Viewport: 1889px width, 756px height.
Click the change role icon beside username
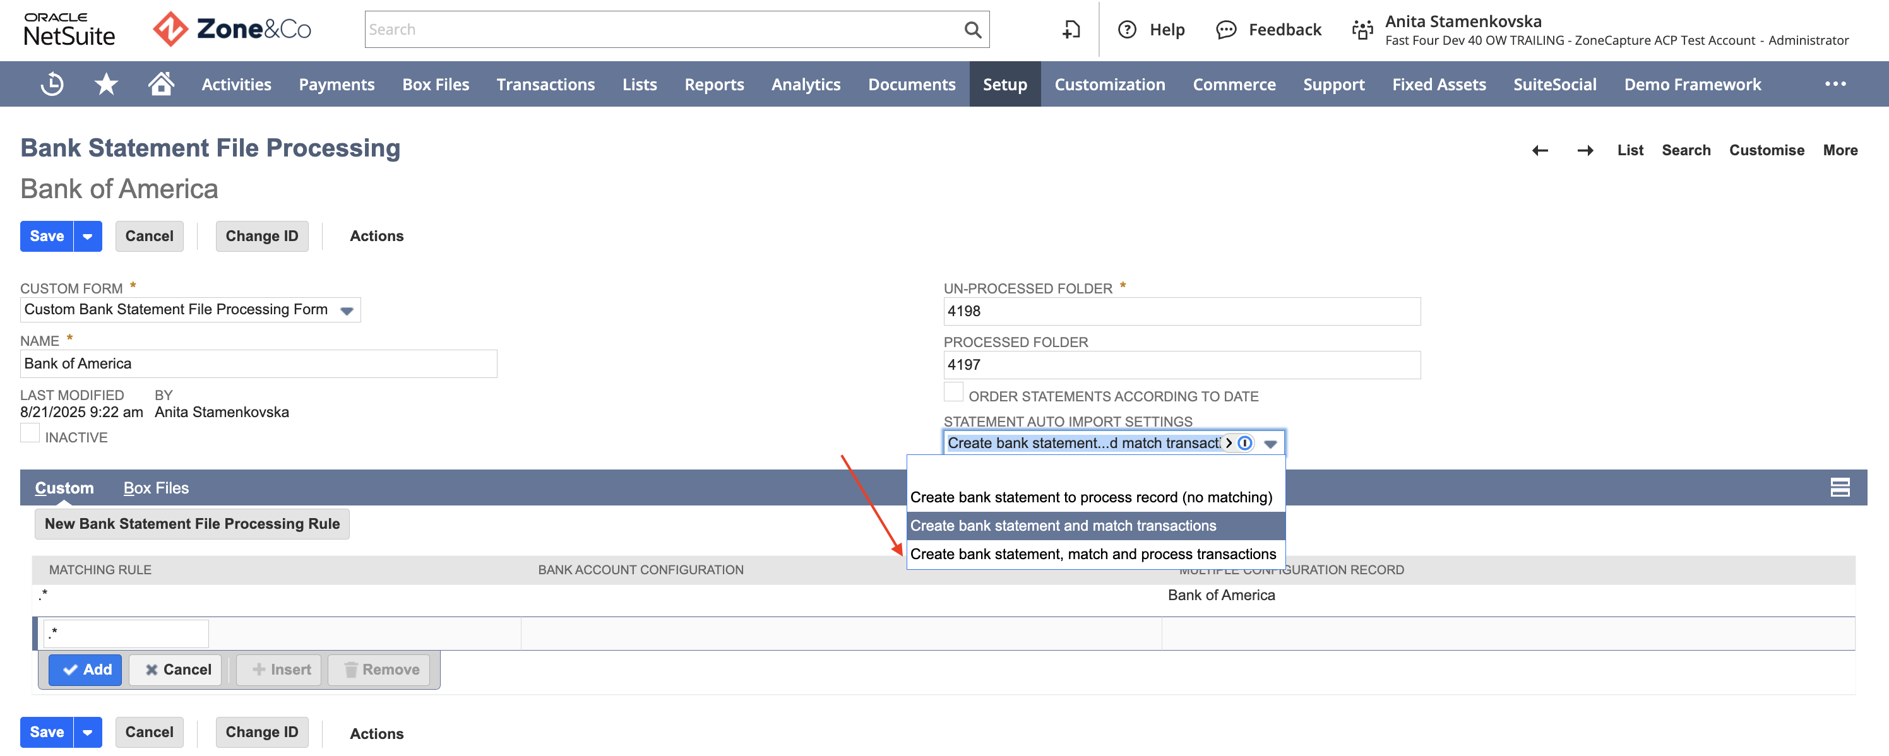(x=1362, y=29)
